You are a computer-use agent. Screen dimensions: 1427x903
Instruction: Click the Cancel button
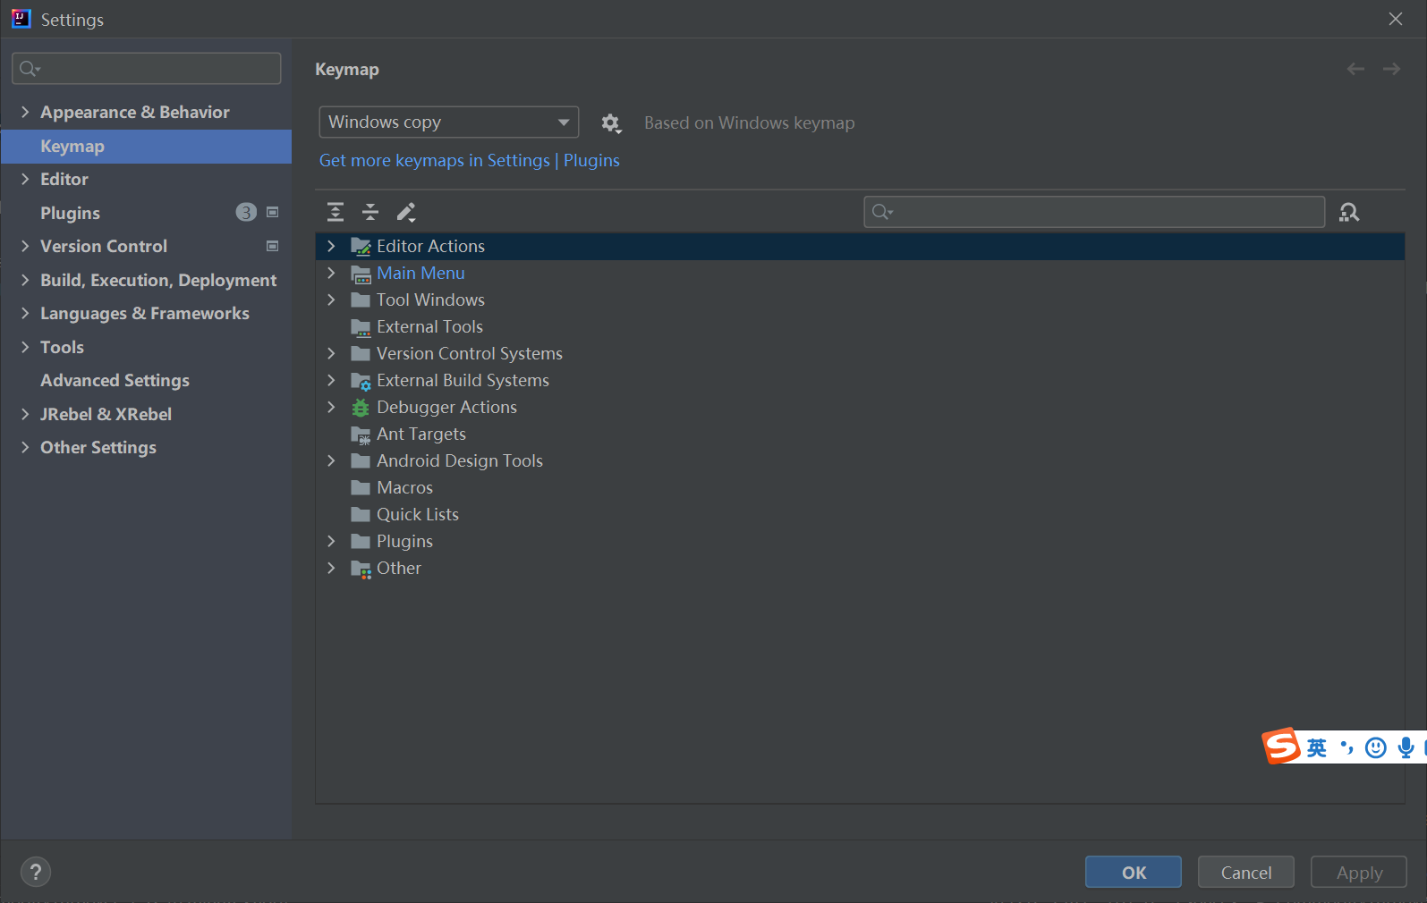[x=1246, y=872]
